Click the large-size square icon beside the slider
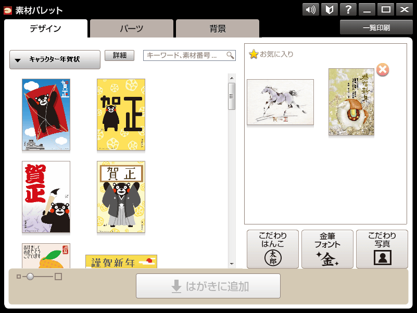This screenshot has width=417, height=313. (x=58, y=277)
